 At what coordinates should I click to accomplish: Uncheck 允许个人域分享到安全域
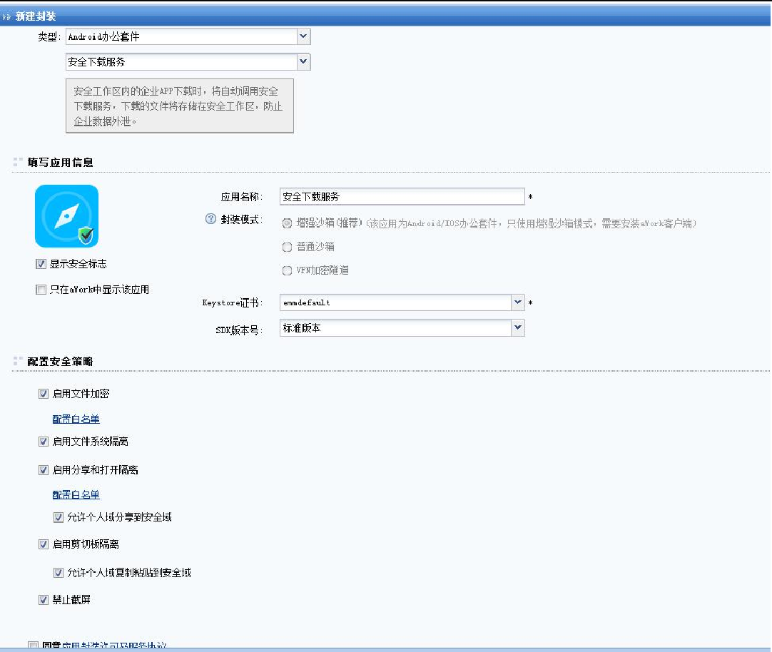[59, 516]
